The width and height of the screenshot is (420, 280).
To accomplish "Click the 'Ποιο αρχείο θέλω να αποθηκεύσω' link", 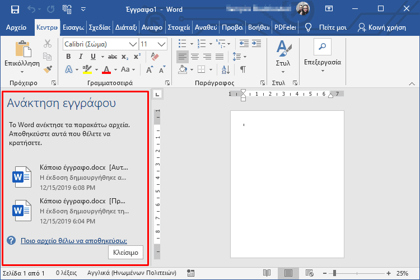I will coord(74,241).
